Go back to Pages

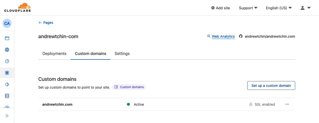[x=46, y=23]
